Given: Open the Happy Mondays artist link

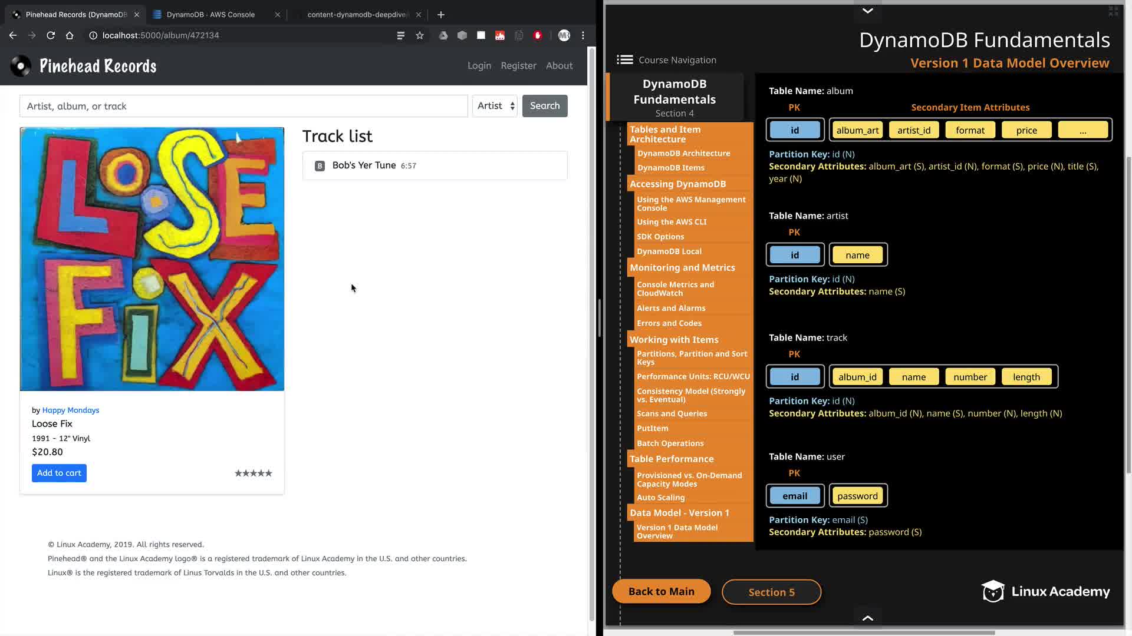Looking at the screenshot, I should click(x=71, y=410).
